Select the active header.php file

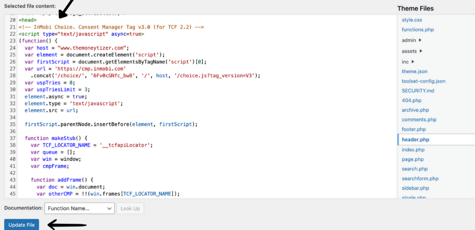[415, 140]
